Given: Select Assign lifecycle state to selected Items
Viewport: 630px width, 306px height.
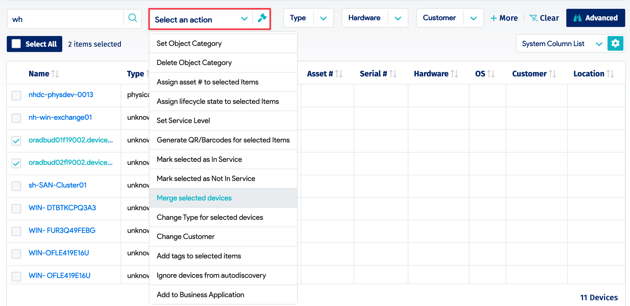Looking at the screenshot, I should (x=223, y=101).
